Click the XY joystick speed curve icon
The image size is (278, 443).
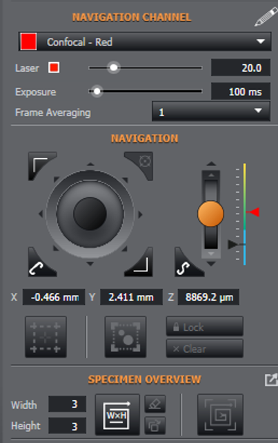(x=41, y=262)
